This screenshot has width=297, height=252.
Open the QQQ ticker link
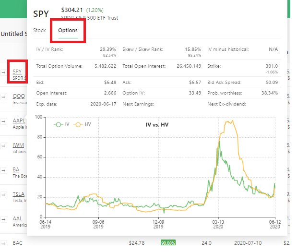19,96
